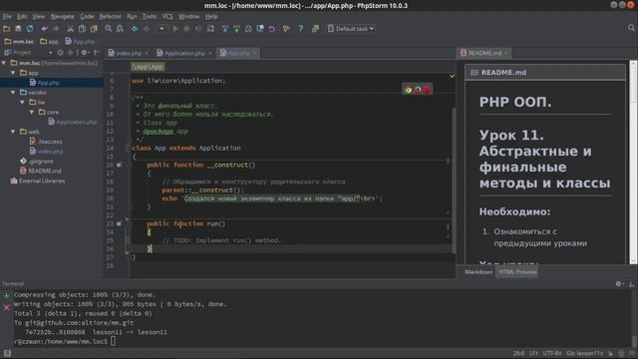Click the VCS Update Project icon

click(225, 29)
